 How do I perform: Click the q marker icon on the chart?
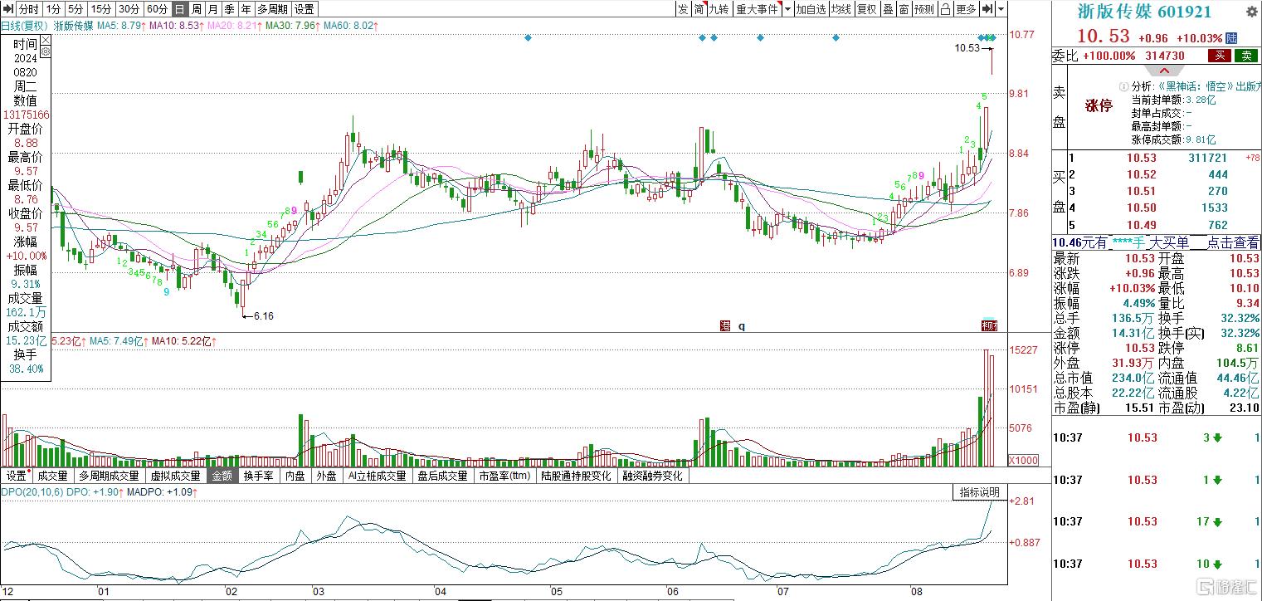pos(742,326)
